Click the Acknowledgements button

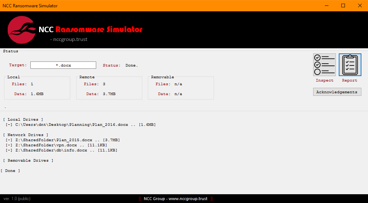(x=337, y=92)
